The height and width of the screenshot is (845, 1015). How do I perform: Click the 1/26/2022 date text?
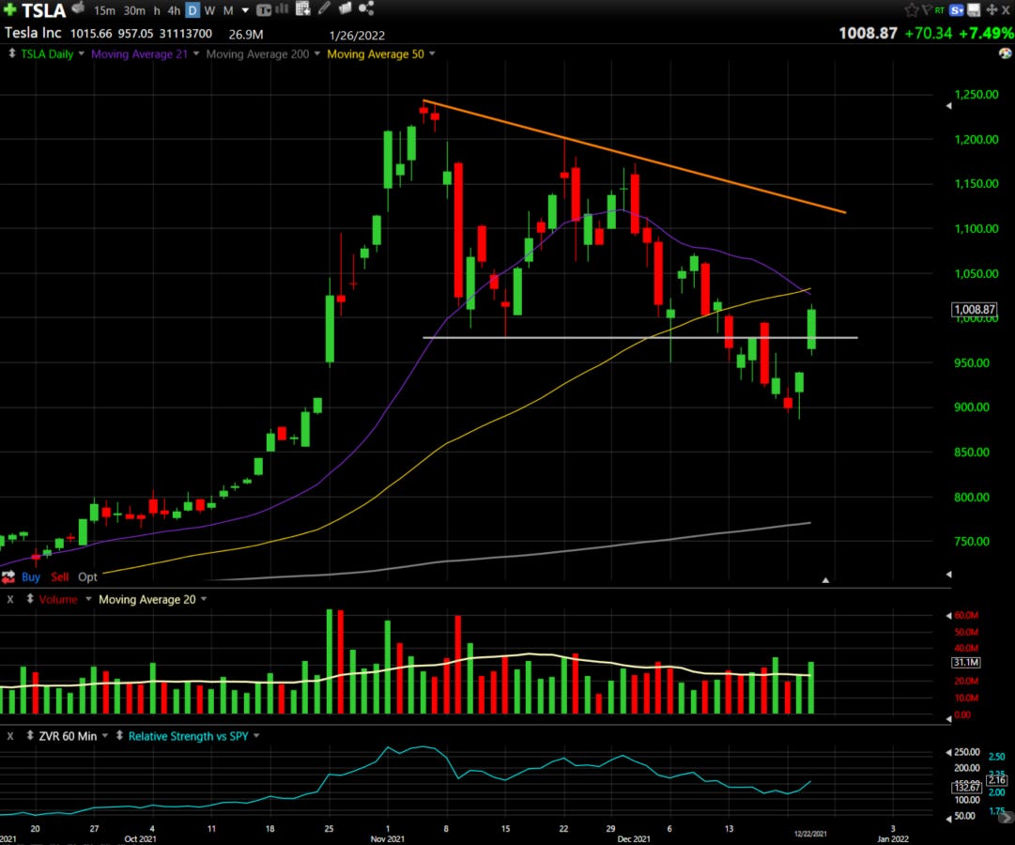click(357, 36)
